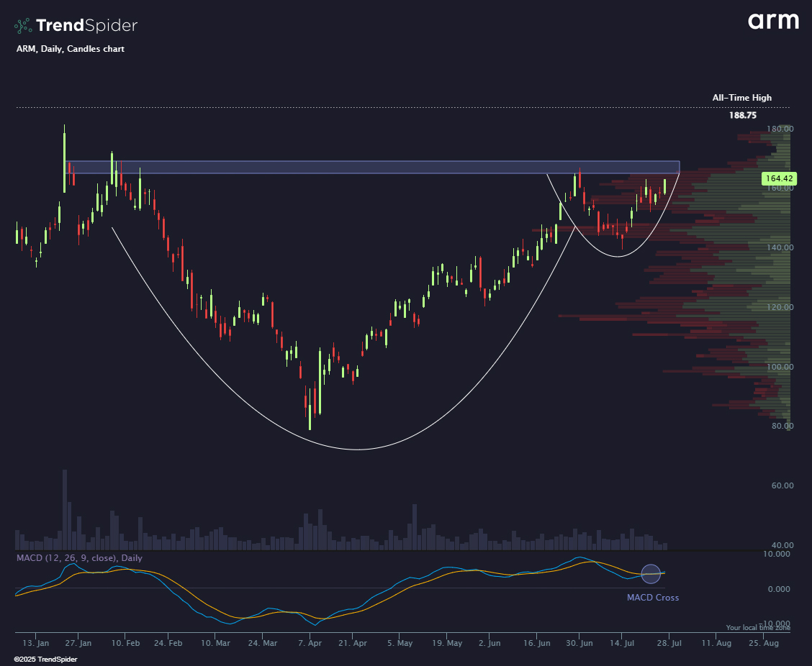Click the MACD 10.000 axis label
812x666 pixels.
pos(778,554)
